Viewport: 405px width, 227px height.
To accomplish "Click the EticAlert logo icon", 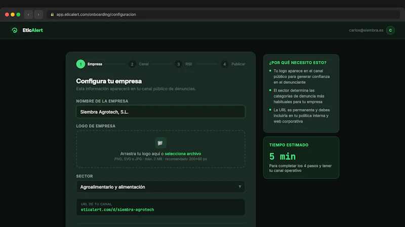I will 15,30.
